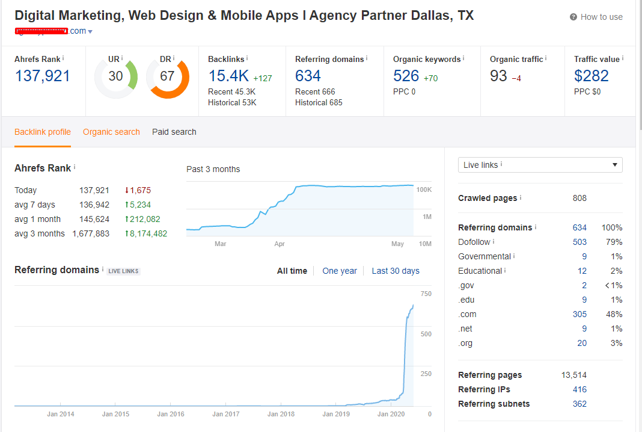Open the Live links dropdown
This screenshot has height=432, width=642.
pos(540,164)
